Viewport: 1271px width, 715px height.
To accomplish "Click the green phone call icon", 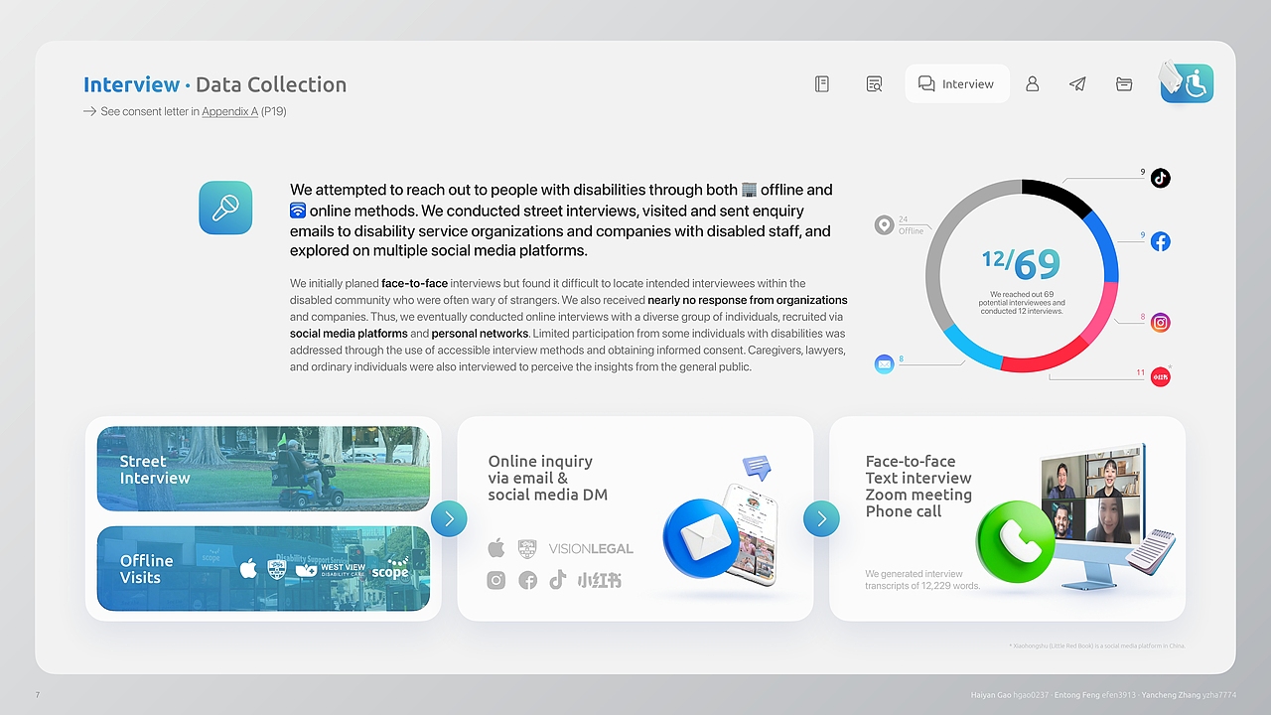I will [x=1015, y=541].
